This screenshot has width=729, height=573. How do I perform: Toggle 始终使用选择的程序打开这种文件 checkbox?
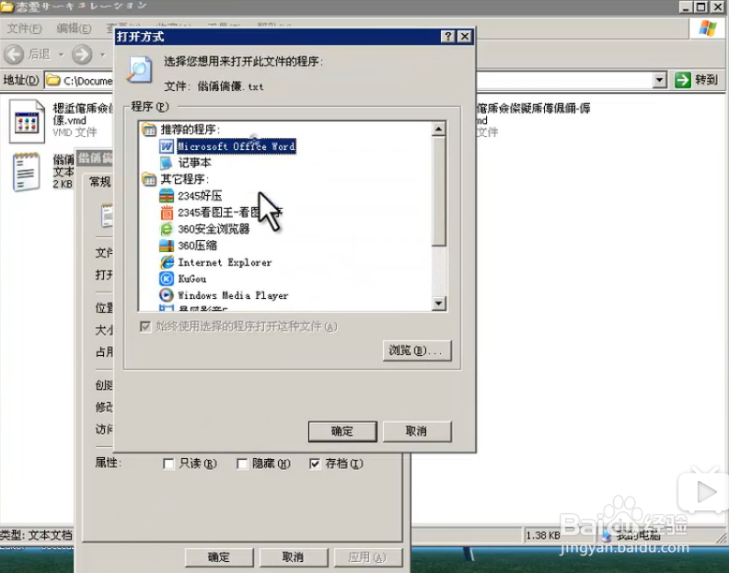tap(145, 327)
